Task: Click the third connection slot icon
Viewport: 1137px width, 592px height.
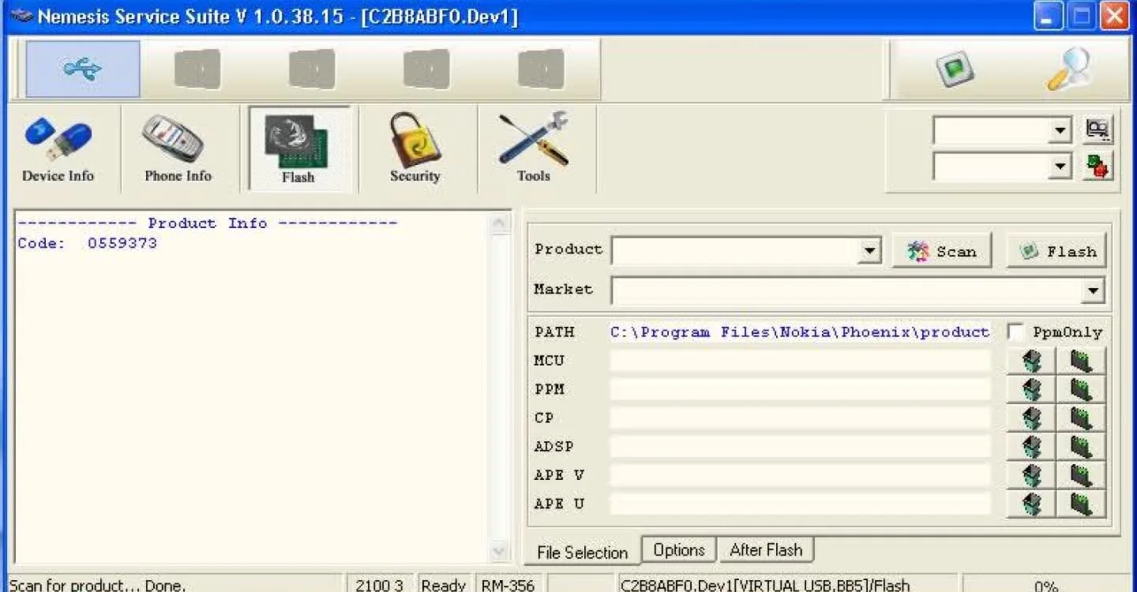Action: 312,69
